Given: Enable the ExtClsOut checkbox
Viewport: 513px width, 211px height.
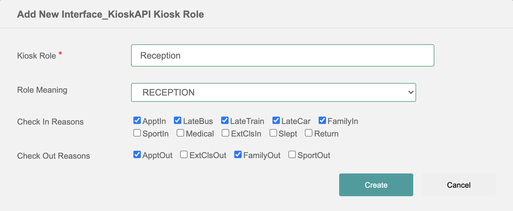Looking at the screenshot, I should coord(184,155).
